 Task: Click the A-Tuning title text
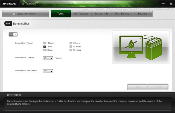[29, 4]
